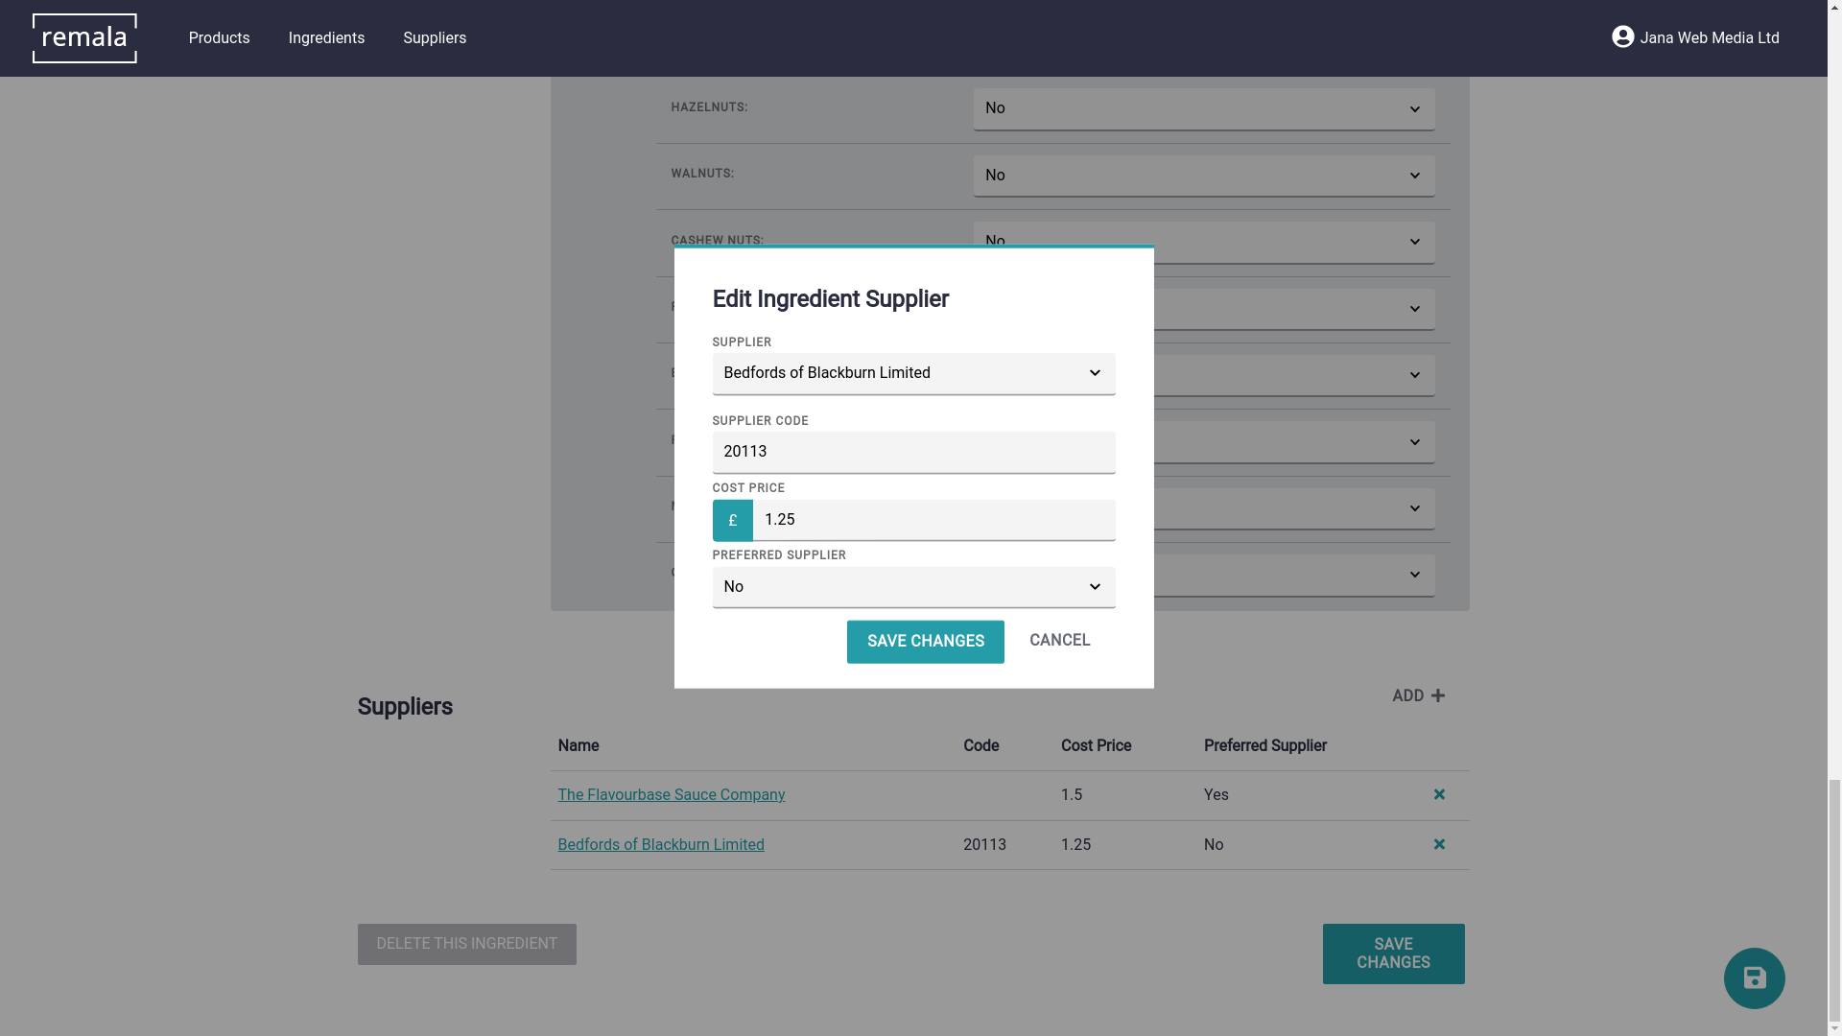Click on Bedfords of Blackburn Limited link
Screen dimensions: 1842x1036
click(x=660, y=844)
